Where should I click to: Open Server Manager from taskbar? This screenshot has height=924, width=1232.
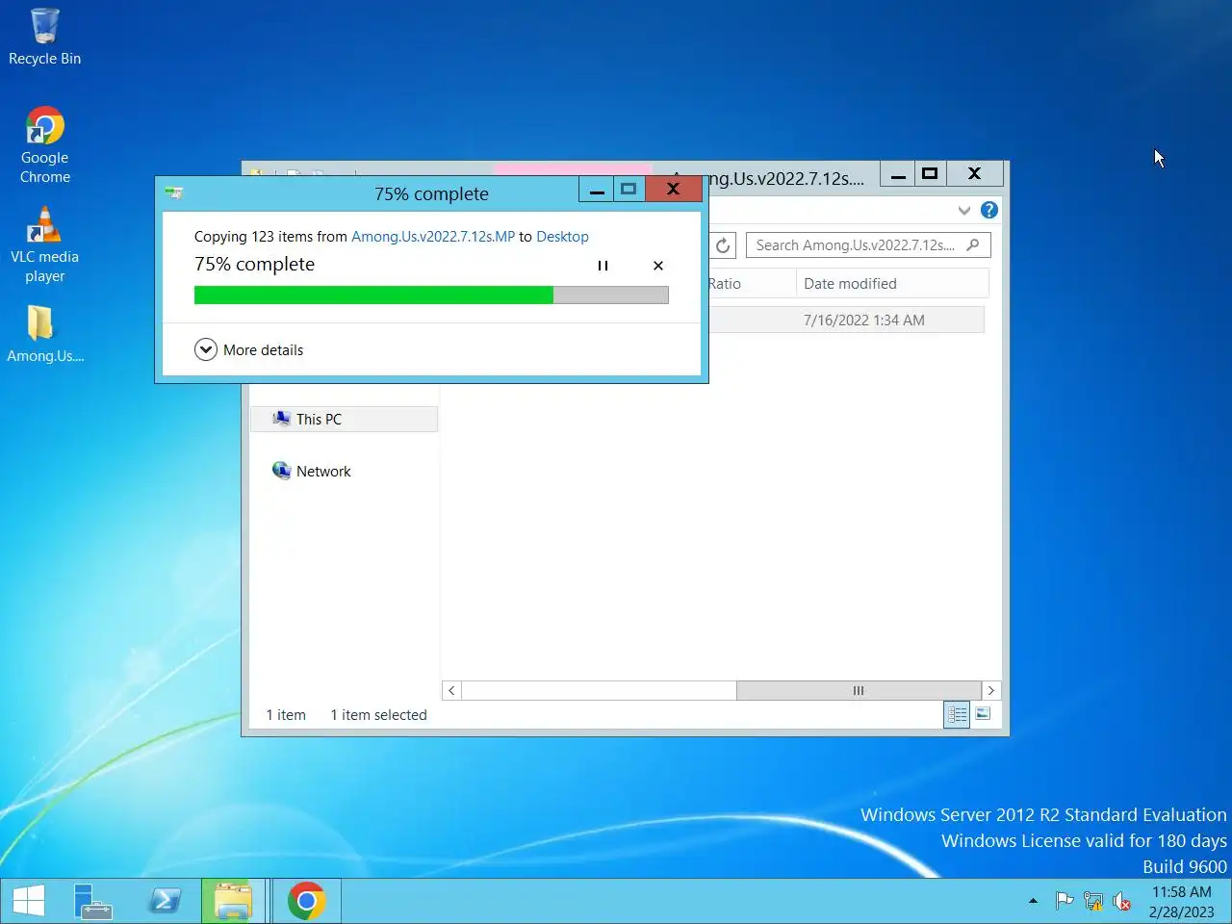click(x=93, y=901)
